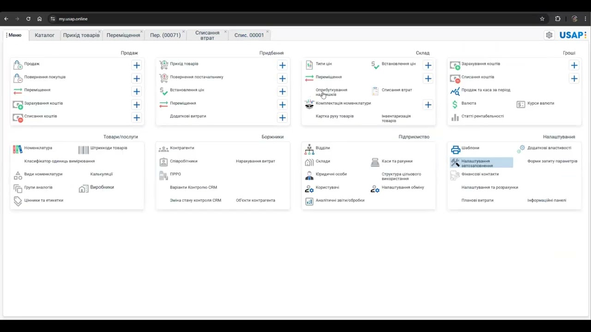Close the Пер. (00071) tab
This screenshot has width=591, height=332.
183,32
